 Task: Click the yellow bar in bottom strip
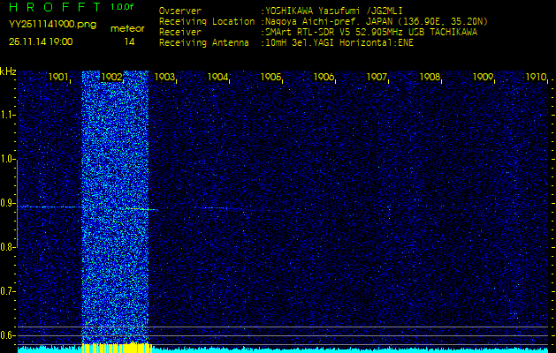click(117, 348)
